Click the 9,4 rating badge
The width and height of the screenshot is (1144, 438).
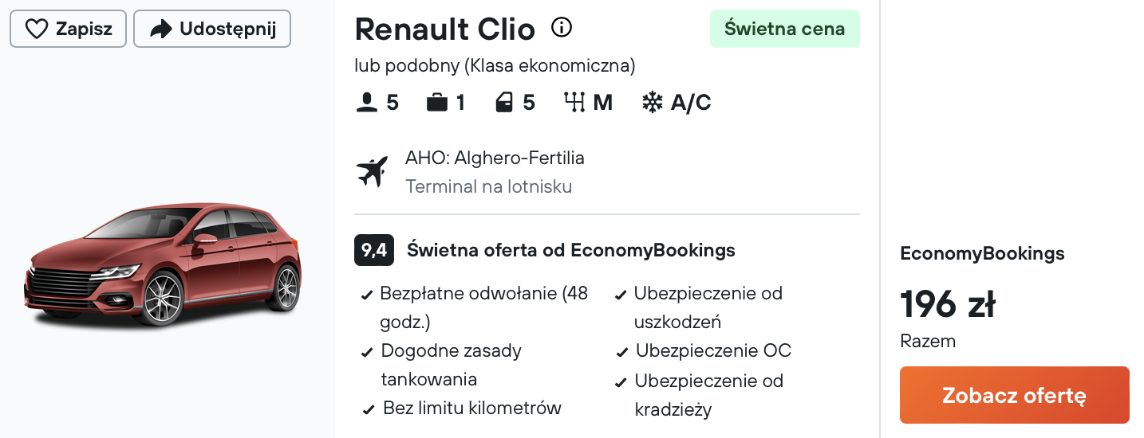pos(374,251)
